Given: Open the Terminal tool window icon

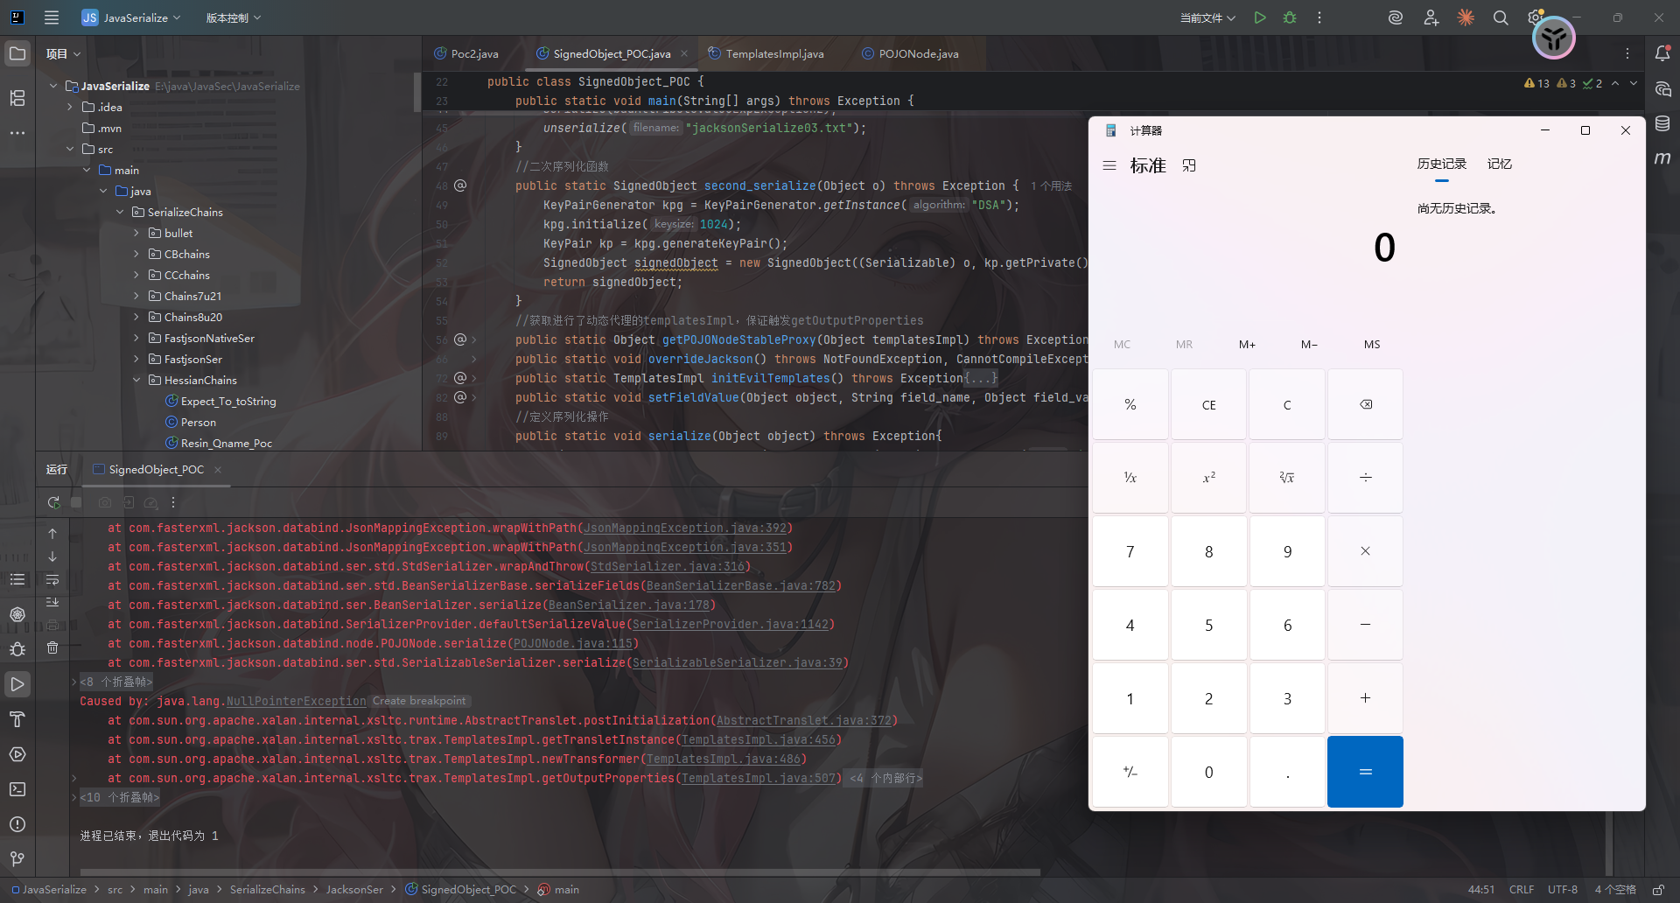Looking at the screenshot, I should 17,789.
